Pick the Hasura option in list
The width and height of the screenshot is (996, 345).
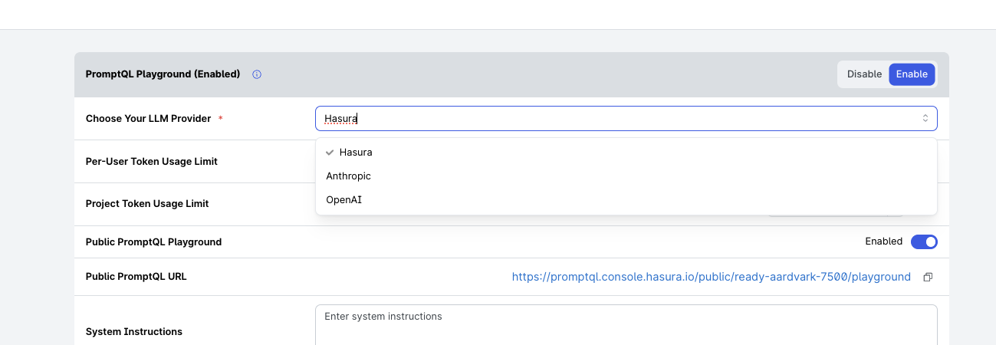(x=626, y=152)
